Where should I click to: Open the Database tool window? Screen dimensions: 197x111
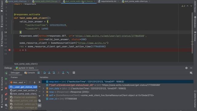point(195,22)
